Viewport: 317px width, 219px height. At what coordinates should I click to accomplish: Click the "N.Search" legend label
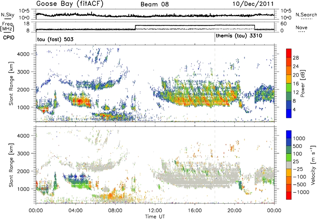(306, 15)
